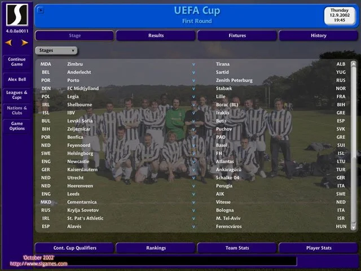Viewport: 361px width, 271px height.
Task: Go back with the left arrow
Action: (9, 42)
